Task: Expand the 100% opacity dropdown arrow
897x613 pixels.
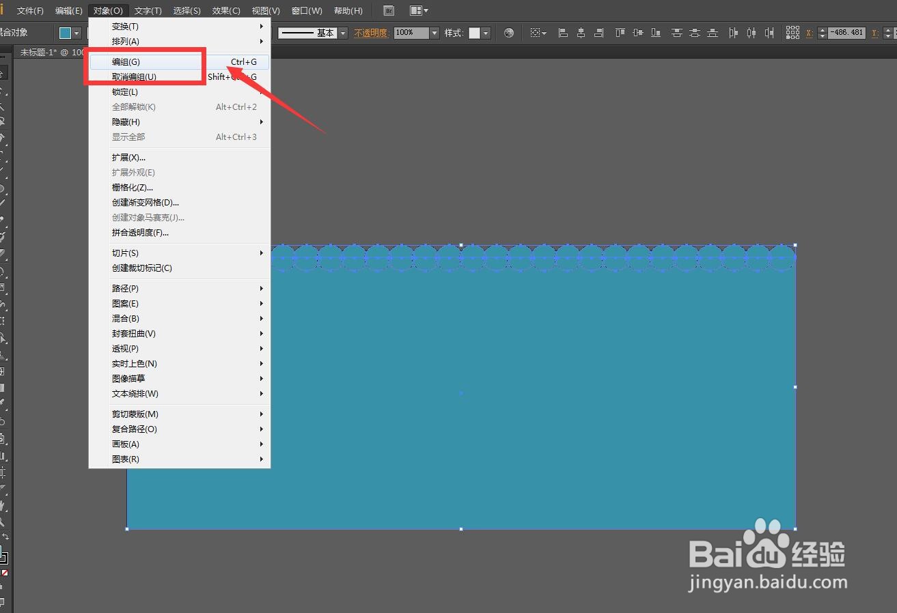Action: pos(434,33)
